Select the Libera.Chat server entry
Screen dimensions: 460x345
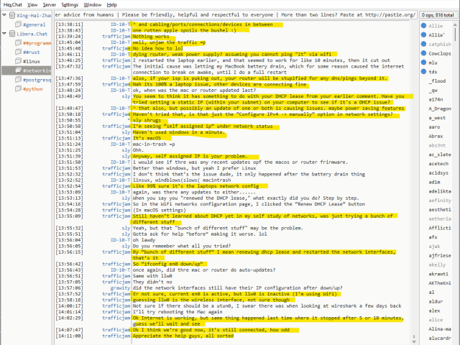[x=32, y=34]
